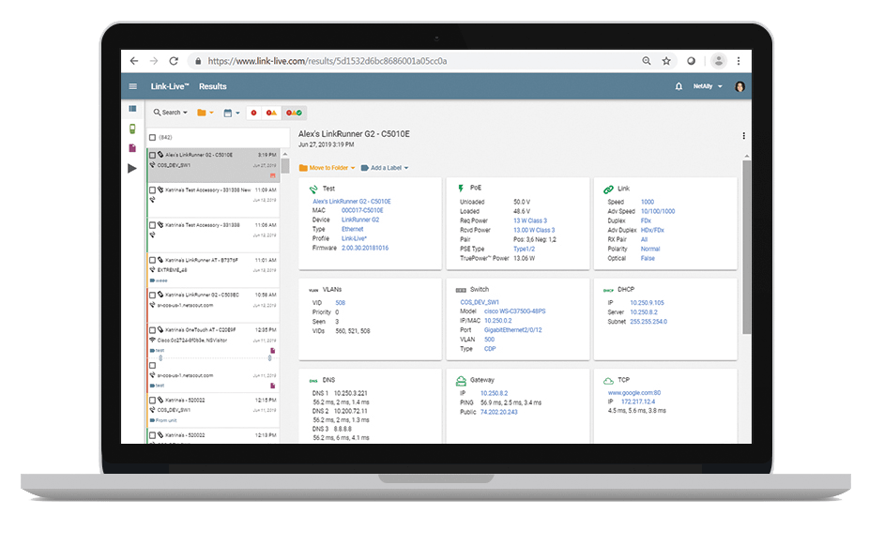884x546 pixels.
Task: Open the result card overflow menu
Action: point(743,135)
